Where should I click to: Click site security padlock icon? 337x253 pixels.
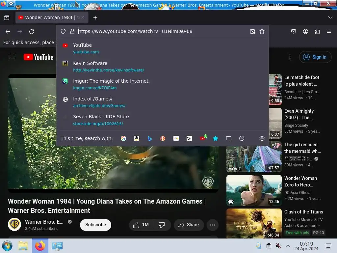click(72, 31)
